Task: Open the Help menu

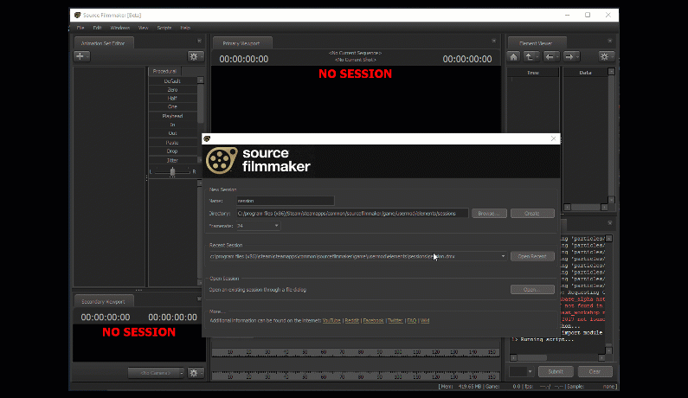Action: (185, 28)
